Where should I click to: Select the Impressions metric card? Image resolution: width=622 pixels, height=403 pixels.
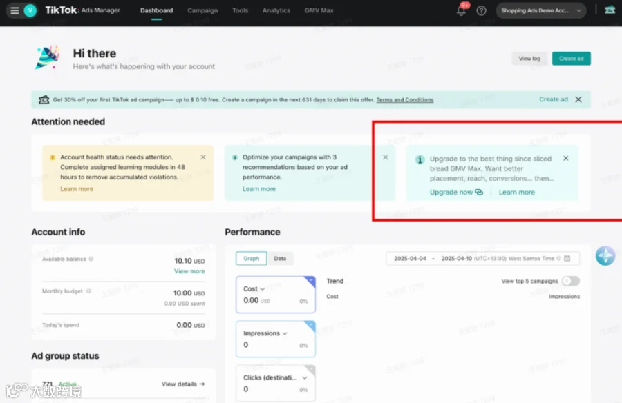tap(276, 340)
